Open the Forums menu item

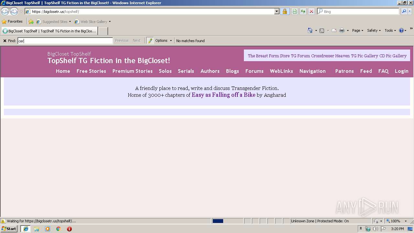click(254, 71)
